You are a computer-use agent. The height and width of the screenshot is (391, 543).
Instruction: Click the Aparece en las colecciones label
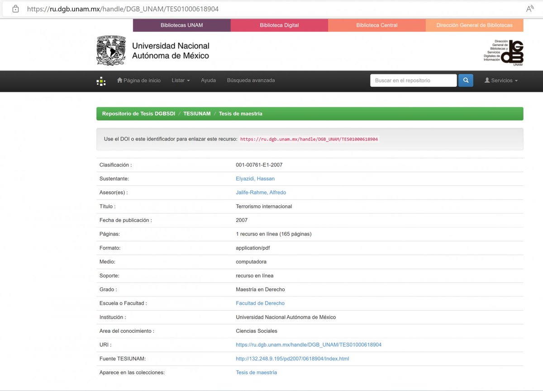coord(132,373)
